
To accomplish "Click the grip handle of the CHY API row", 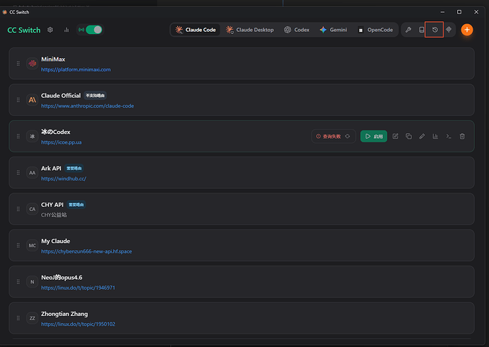I will coord(18,209).
